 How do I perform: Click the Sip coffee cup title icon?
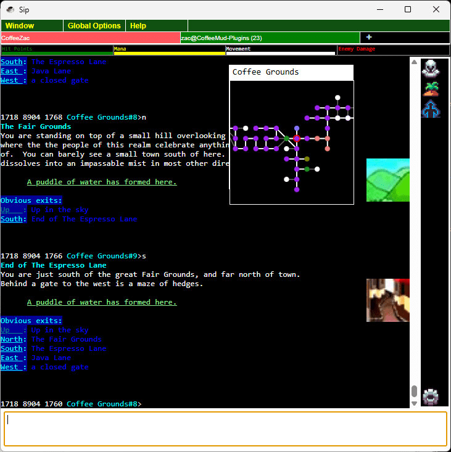click(x=10, y=9)
